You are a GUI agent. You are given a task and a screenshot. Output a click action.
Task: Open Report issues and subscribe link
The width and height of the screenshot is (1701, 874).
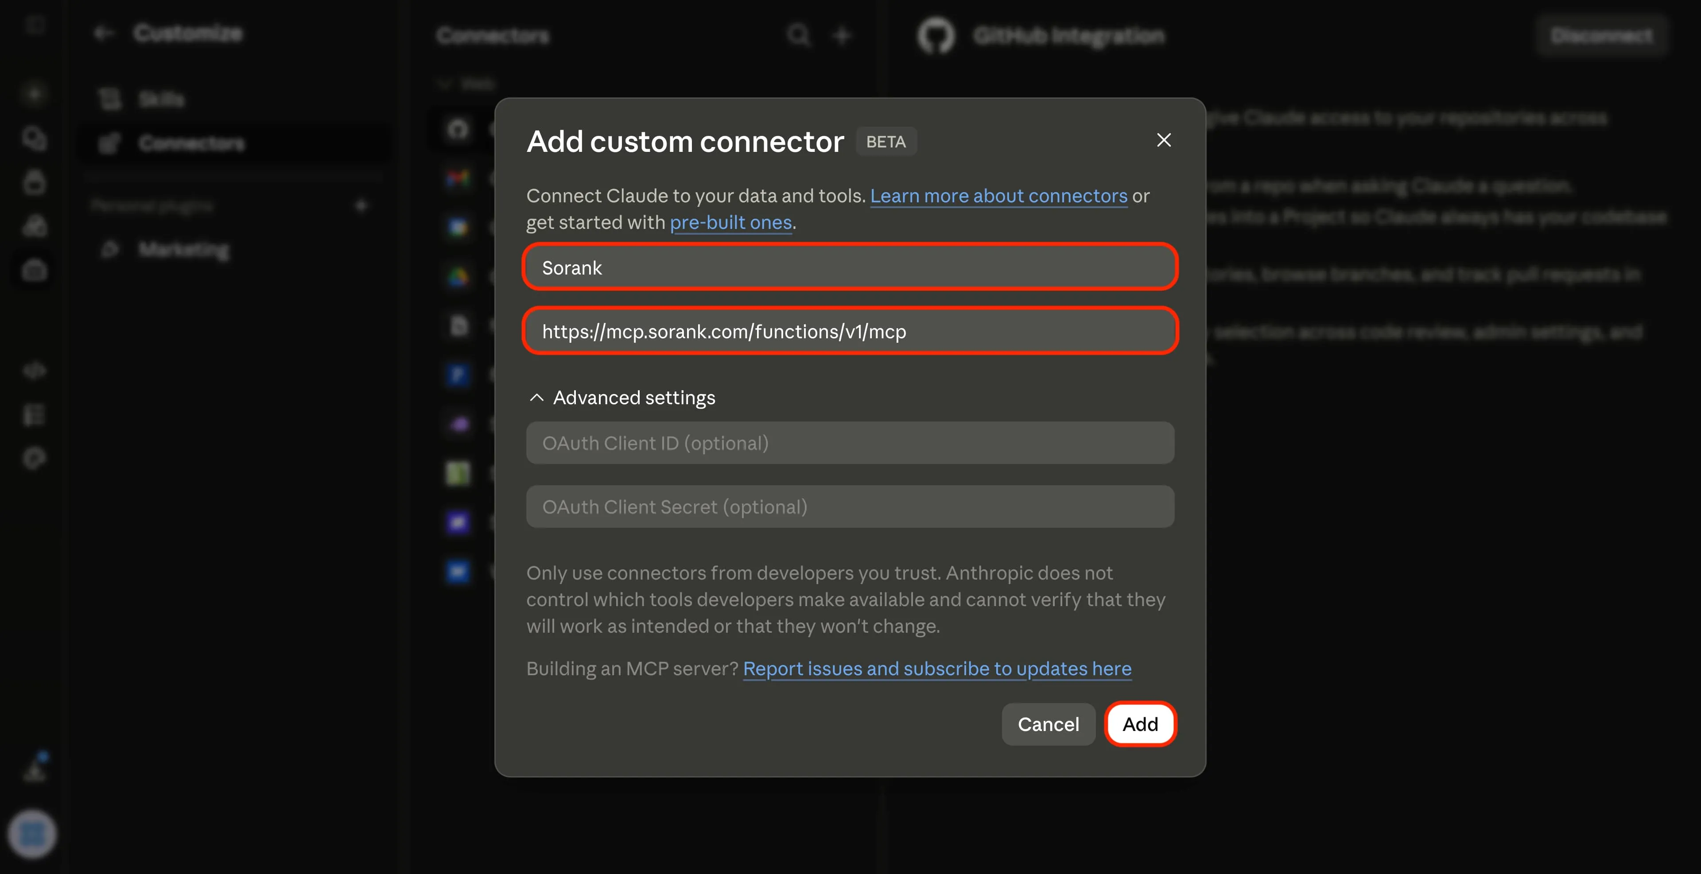pyautogui.click(x=937, y=669)
